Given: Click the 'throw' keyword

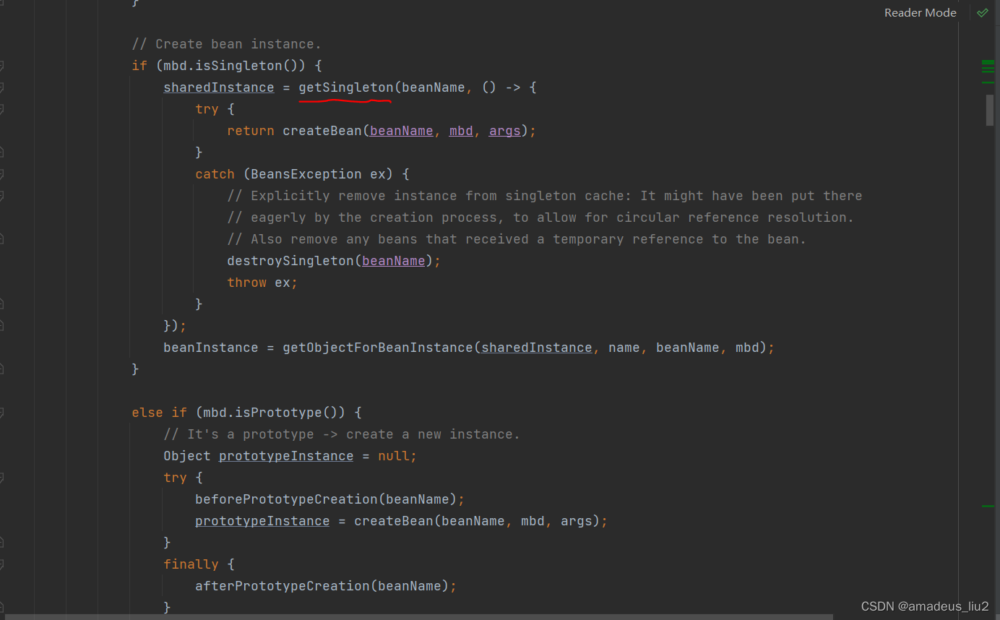Looking at the screenshot, I should pos(246,283).
